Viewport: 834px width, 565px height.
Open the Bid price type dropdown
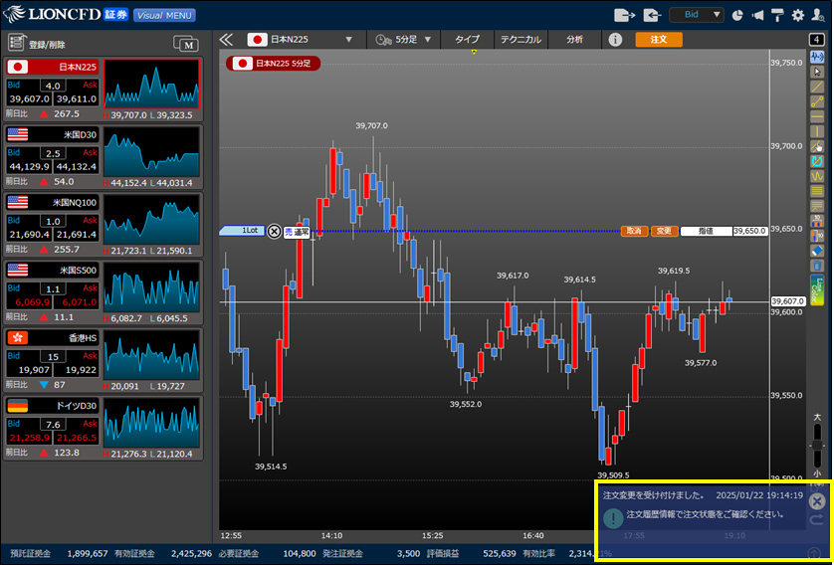[x=696, y=15]
